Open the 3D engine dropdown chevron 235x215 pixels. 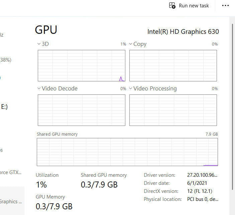click(x=39, y=44)
